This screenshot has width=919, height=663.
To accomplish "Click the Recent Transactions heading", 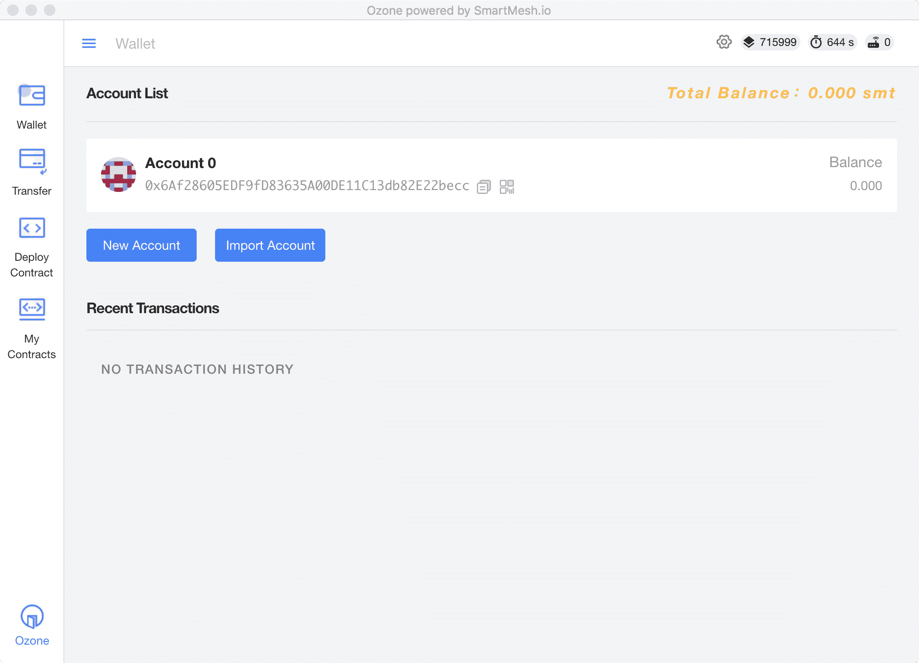I will [x=153, y=308].
